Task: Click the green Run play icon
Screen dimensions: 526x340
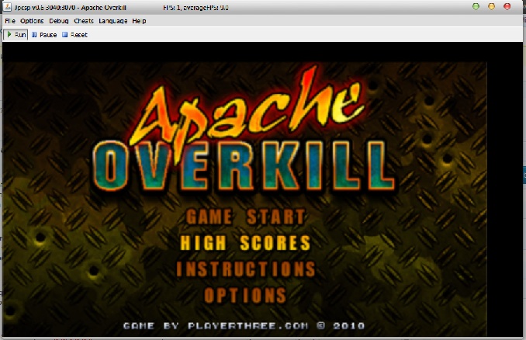Action: coord(9,35)
